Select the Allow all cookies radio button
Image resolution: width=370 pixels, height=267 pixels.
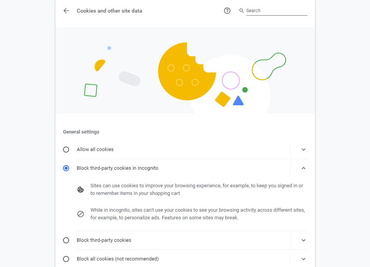click(66, 150)
